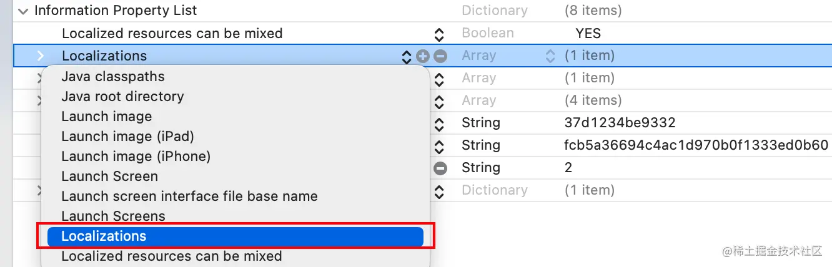The width and height of the screenshot is (832, 267).
Task: Remove the Localizations row with its minus icon
Action: [x=440, y=56]
